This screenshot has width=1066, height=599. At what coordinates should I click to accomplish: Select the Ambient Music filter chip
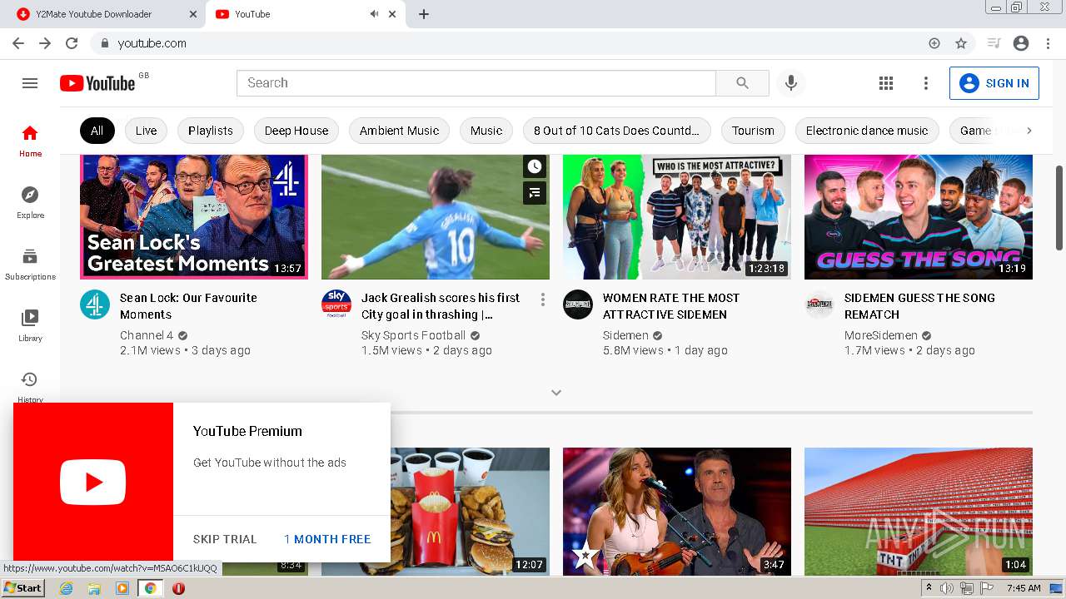pyautogui.click(x=400, y=131)
